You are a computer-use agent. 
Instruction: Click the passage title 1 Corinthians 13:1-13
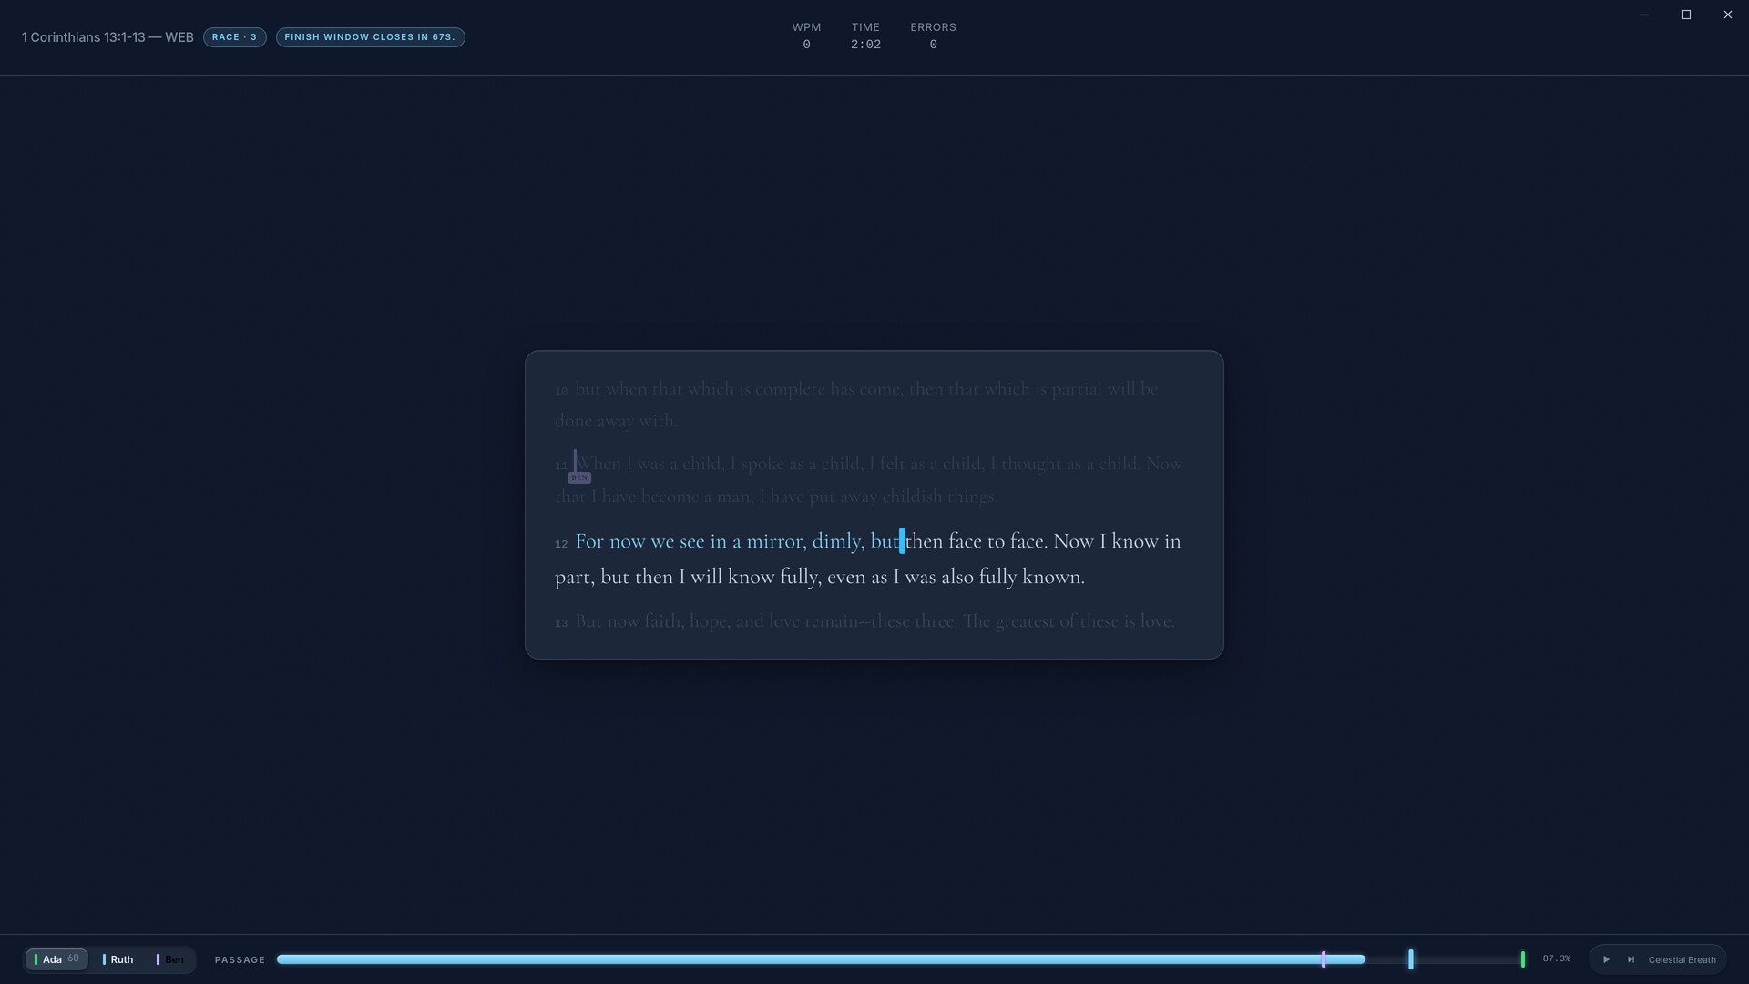click(107, 37)
